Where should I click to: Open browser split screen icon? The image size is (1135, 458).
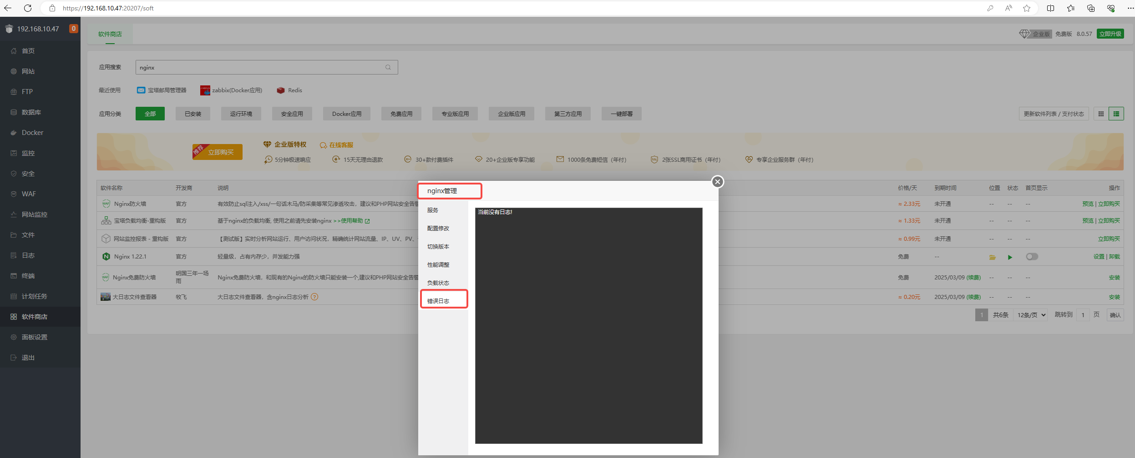pos(1050,8)
